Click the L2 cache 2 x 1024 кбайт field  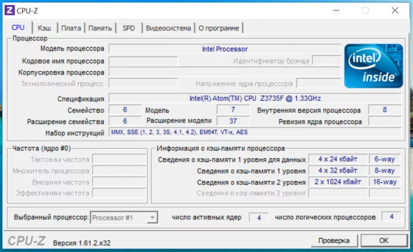[x=338, y=182]
